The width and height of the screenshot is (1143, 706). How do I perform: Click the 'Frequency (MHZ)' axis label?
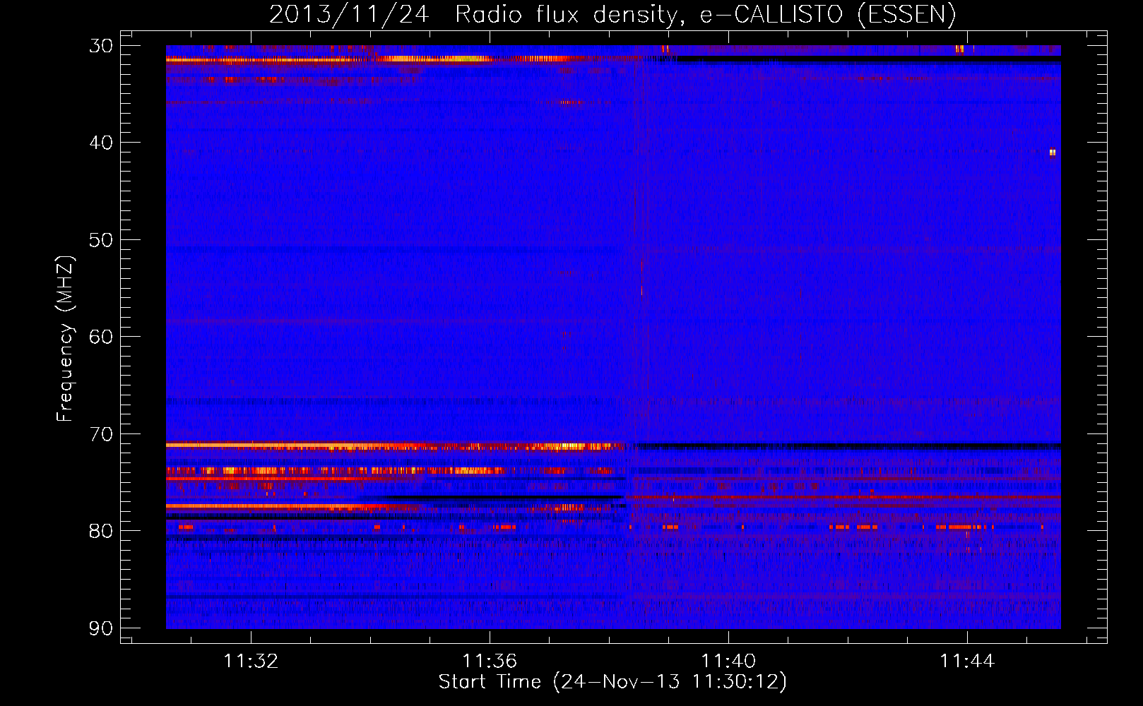click(x=65, y=339)
